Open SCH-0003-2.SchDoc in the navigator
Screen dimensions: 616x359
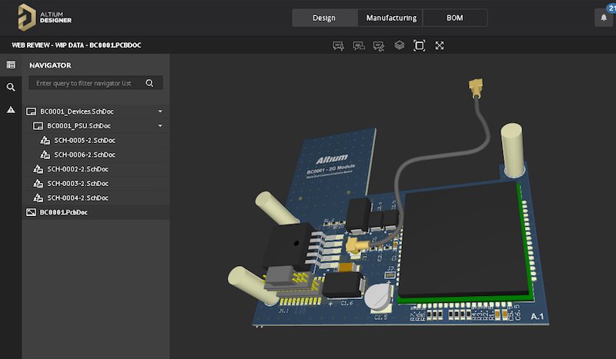pos(77,184)
